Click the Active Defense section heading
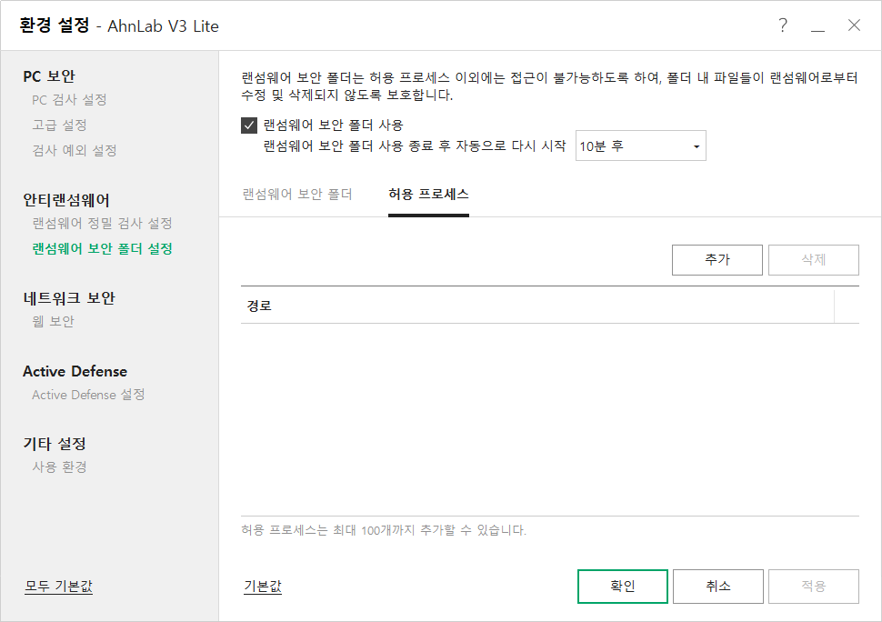 click(75, 371)
